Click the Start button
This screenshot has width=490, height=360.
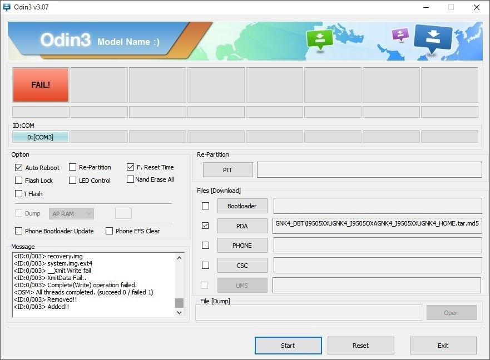[x=288, y=346]
